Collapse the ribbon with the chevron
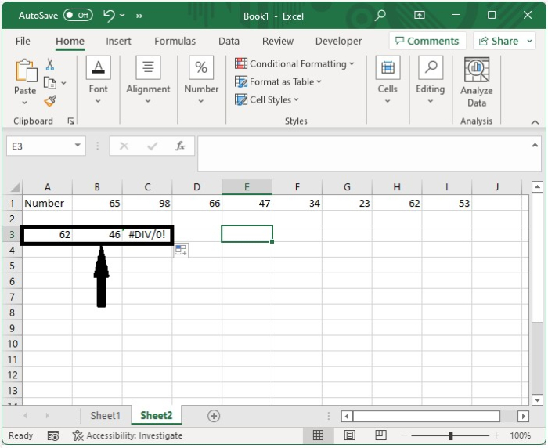Viewport: 548px width, 448px height. pos(535,122)
